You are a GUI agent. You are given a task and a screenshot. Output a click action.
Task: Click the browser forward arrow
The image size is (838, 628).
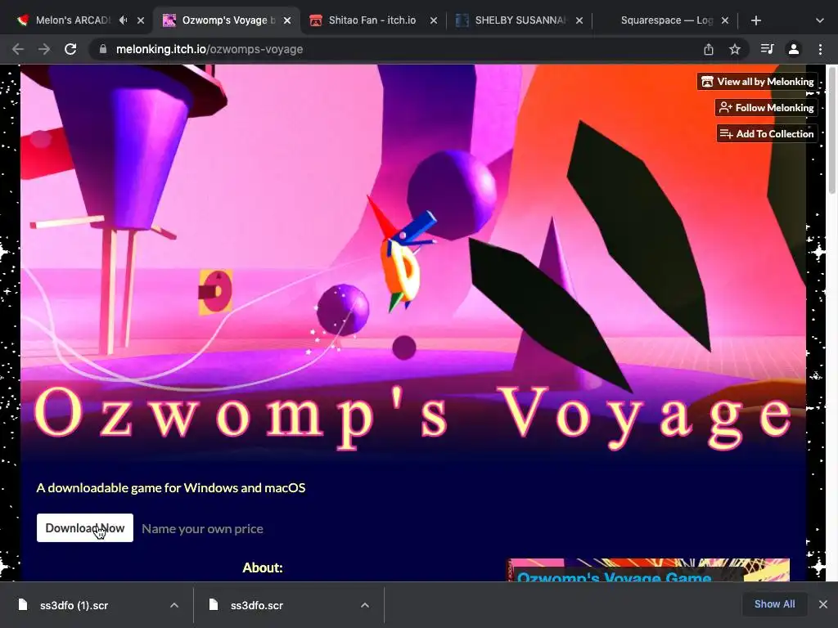[44, 49]
